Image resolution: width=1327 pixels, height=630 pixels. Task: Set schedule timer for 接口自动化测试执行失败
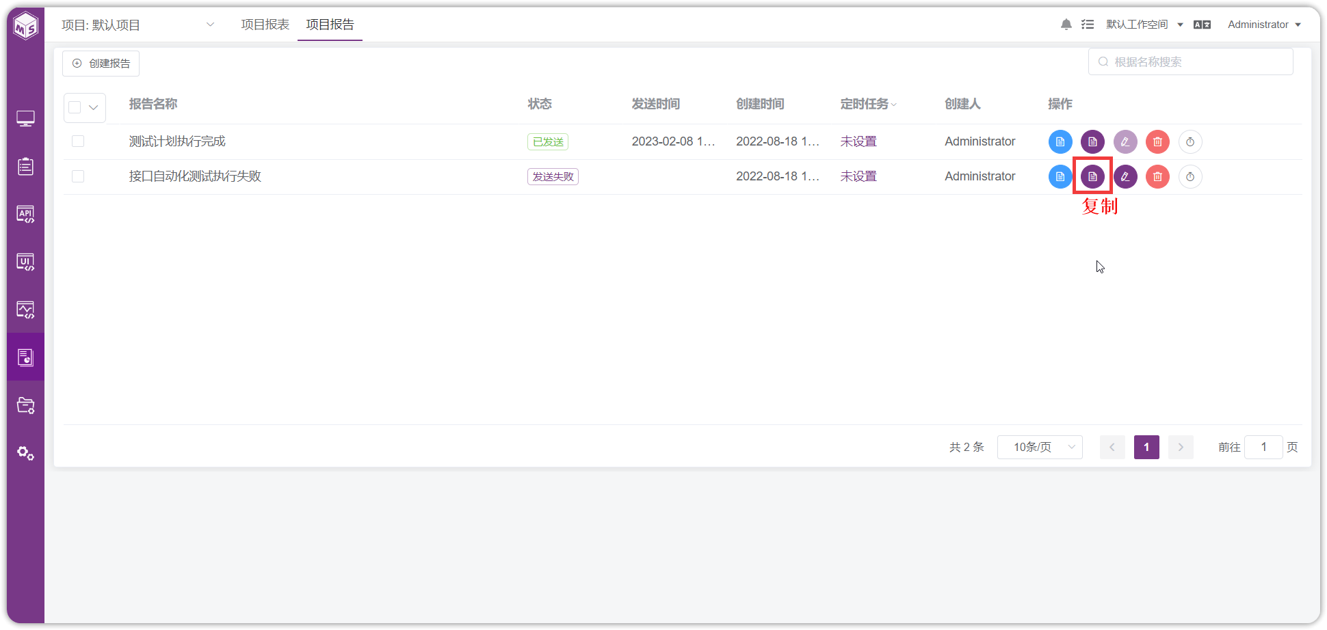pos(1190,177)
